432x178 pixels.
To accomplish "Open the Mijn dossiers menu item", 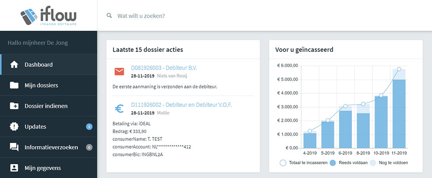I will pos(41,85).
